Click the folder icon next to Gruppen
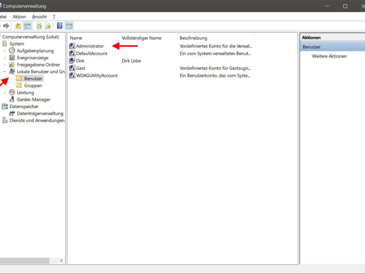Image resolution: width=365 pixels, height=274 pixels. pos(19,85)
